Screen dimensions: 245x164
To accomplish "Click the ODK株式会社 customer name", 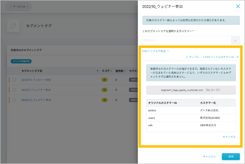I will point(208,125).
